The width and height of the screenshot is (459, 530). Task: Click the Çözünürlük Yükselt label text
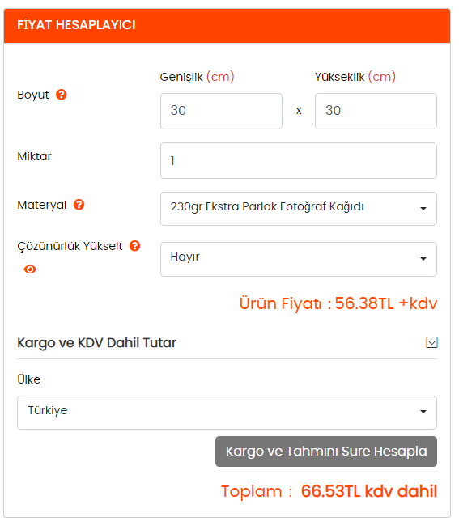coord(70,247)
